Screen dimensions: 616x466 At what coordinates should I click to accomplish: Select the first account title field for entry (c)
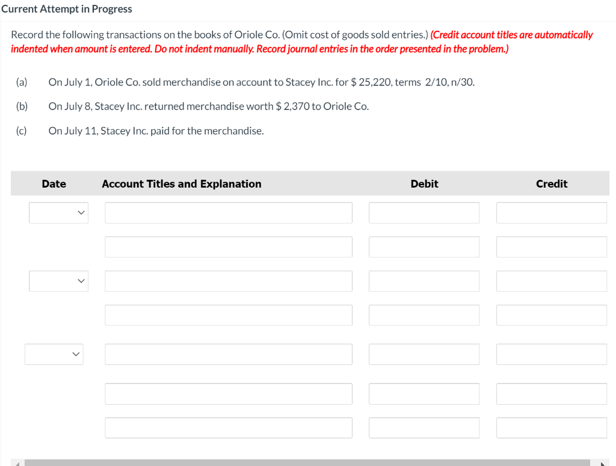click(228, 354)
